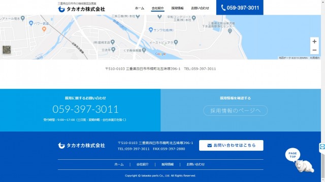
Task: Zoom out of the map with minus button
Action: tap(314, 50)
